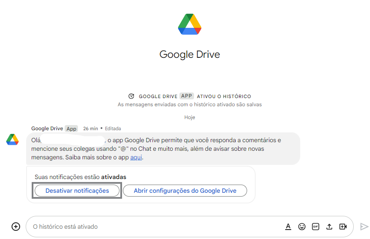Click the large Google Drive logo
The width and height of the screenshot is (370, 239).
click(x=190, y=24)
